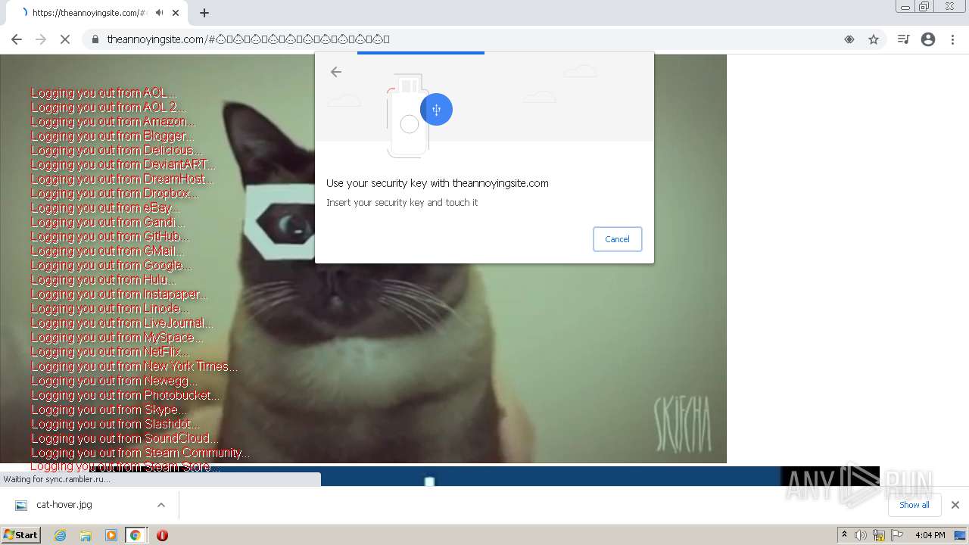The height and width of the screenshot is (545, 969).
Task: Click 'Logging you out from Google...' line
Action: [111, 266]
